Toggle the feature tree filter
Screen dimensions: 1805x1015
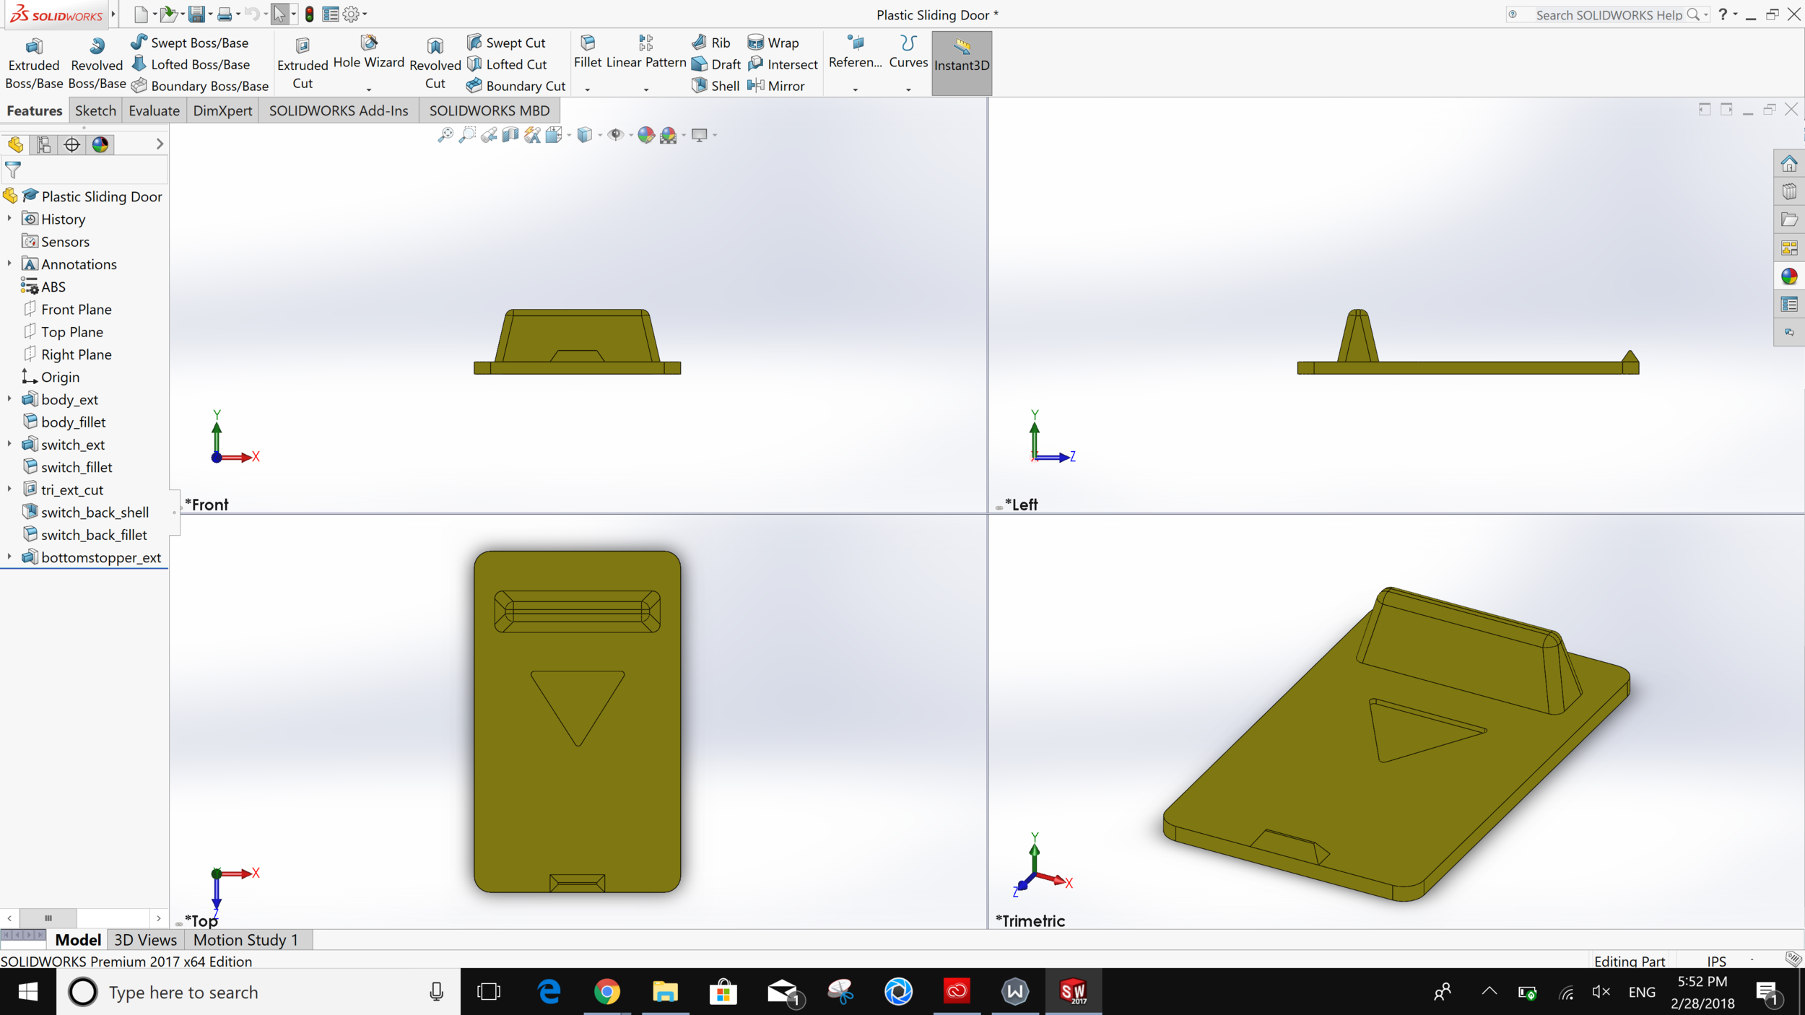pyautogui.click(x=13, y=170)
